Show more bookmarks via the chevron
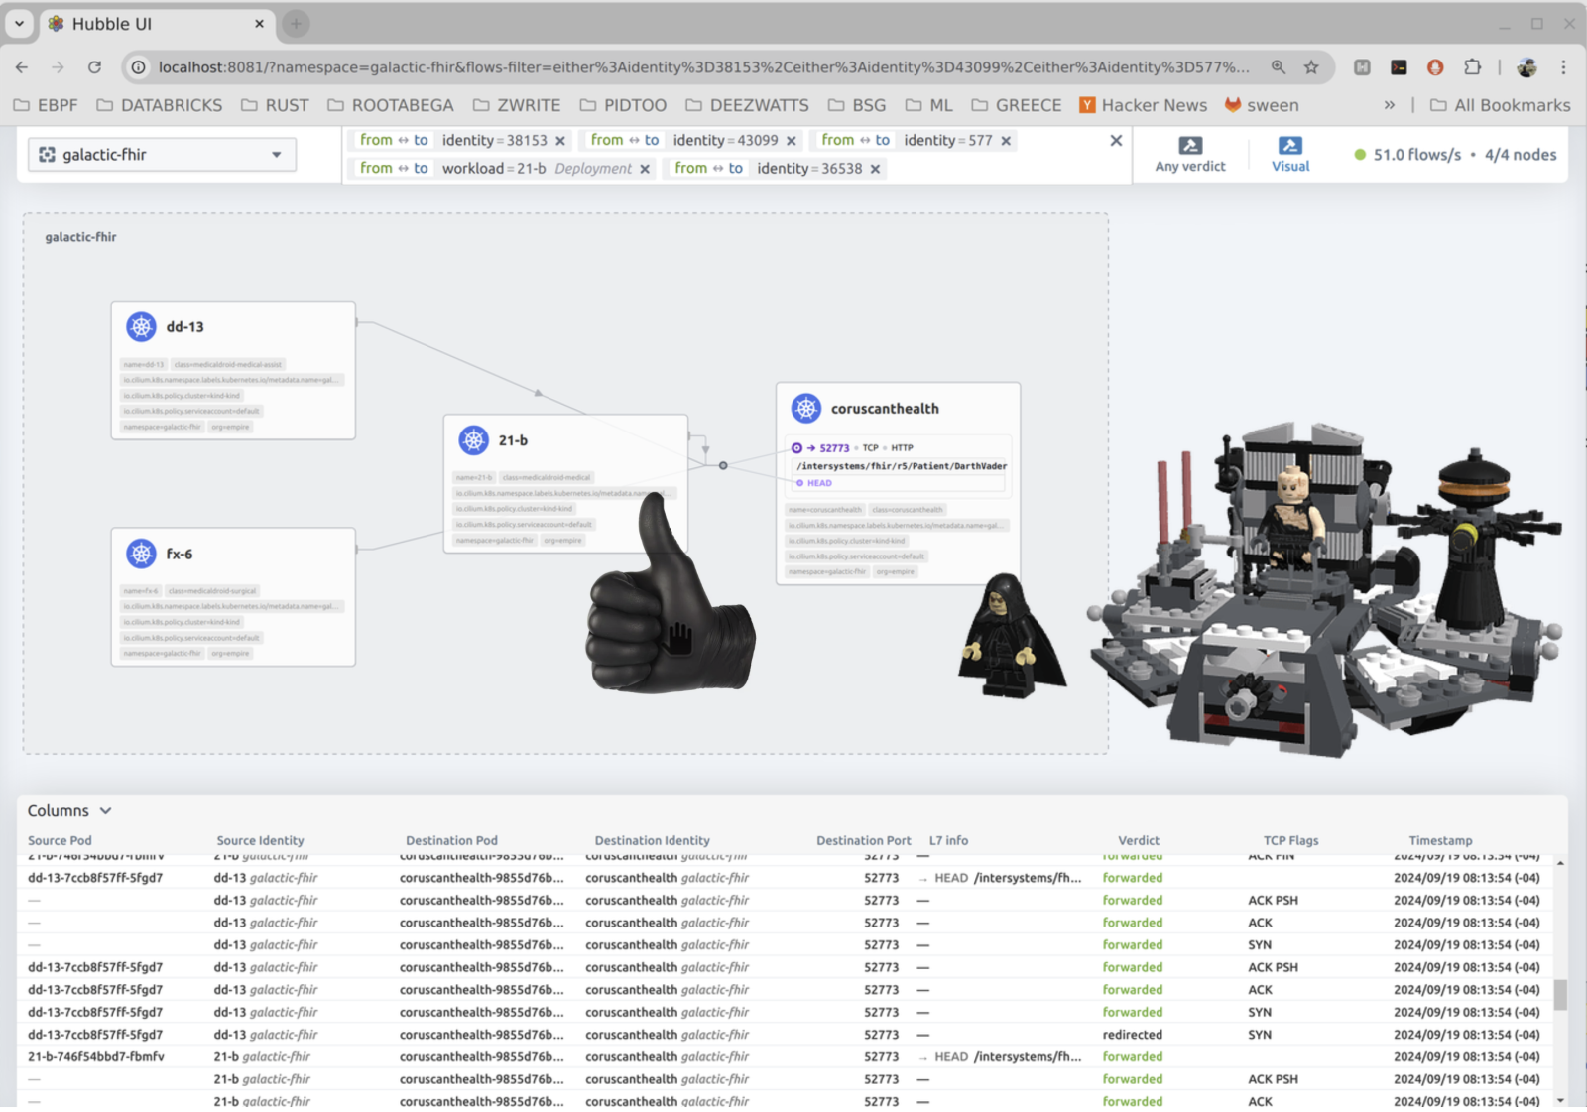Viewport: 1587px width, 1112px height. [x=1389, y=105]
